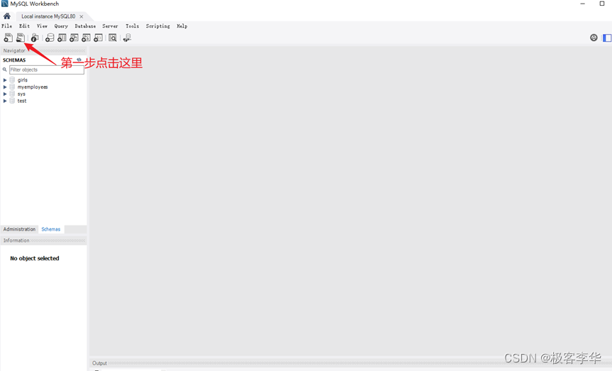Image resolution: width=612 pixels, height=371 pixels.
Task: Create a new view toolbar icon
Action: 74,38
